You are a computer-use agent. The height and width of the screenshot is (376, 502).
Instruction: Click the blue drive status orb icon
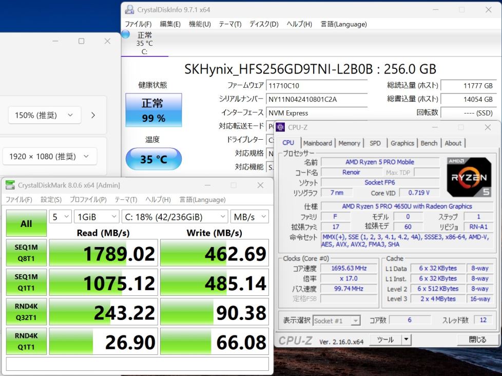click(126, 34)
